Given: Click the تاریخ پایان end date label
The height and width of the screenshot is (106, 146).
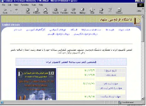Looking at the screenshot, I should [110, 75].
